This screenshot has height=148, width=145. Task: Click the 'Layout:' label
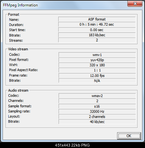pos(14,117)
